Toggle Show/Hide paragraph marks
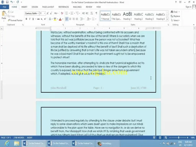Screen dimensions: 196x147 [x=96, y=13]
